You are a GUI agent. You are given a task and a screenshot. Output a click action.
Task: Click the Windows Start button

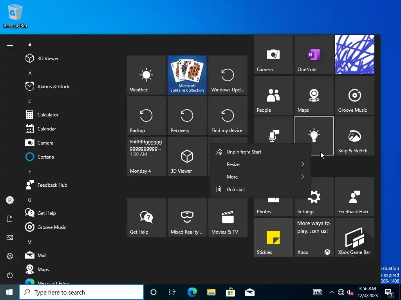tap(9, 292)
